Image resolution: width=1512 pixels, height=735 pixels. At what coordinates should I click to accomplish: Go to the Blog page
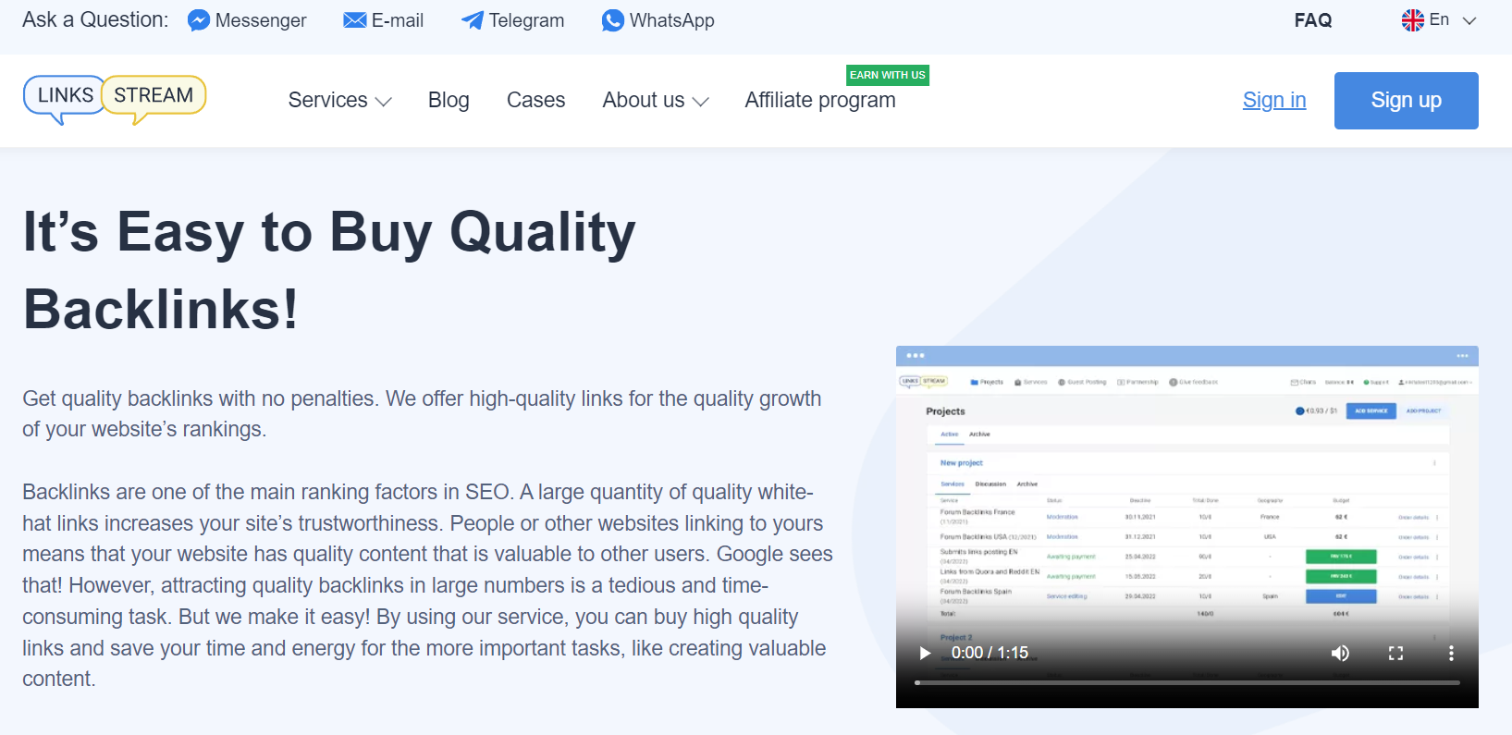tap(449, 100)
